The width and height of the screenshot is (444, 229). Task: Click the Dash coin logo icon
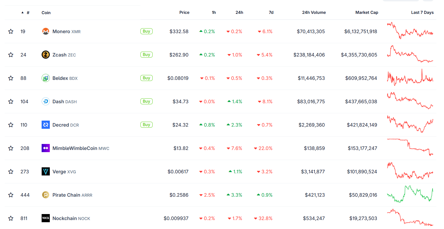(x=46, y=102)
